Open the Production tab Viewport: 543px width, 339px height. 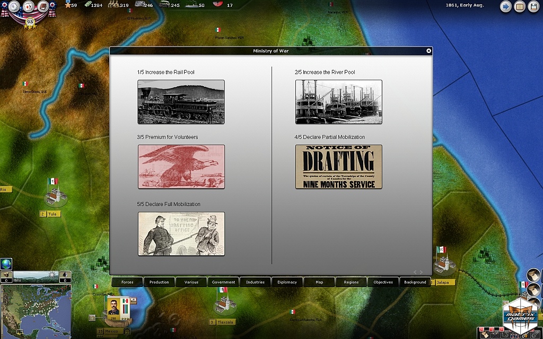click(159, 282)
